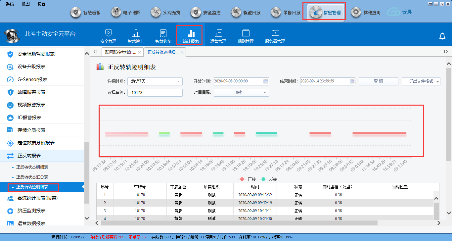Click the 选择车辆 vehicle input field
Viewport: 452px width, 241px height.
(x=155, y=93)
